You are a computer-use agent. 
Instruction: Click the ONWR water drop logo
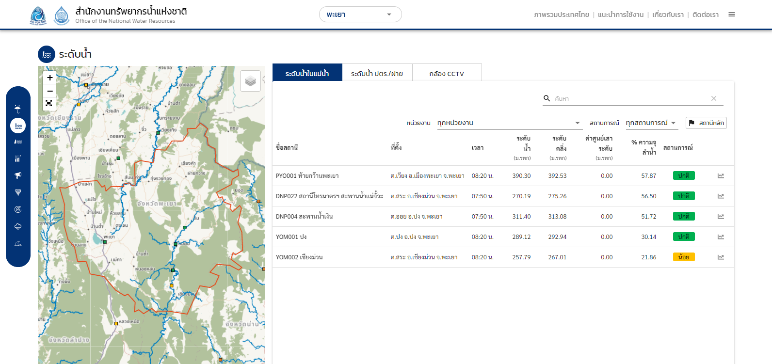coord(61,16)
